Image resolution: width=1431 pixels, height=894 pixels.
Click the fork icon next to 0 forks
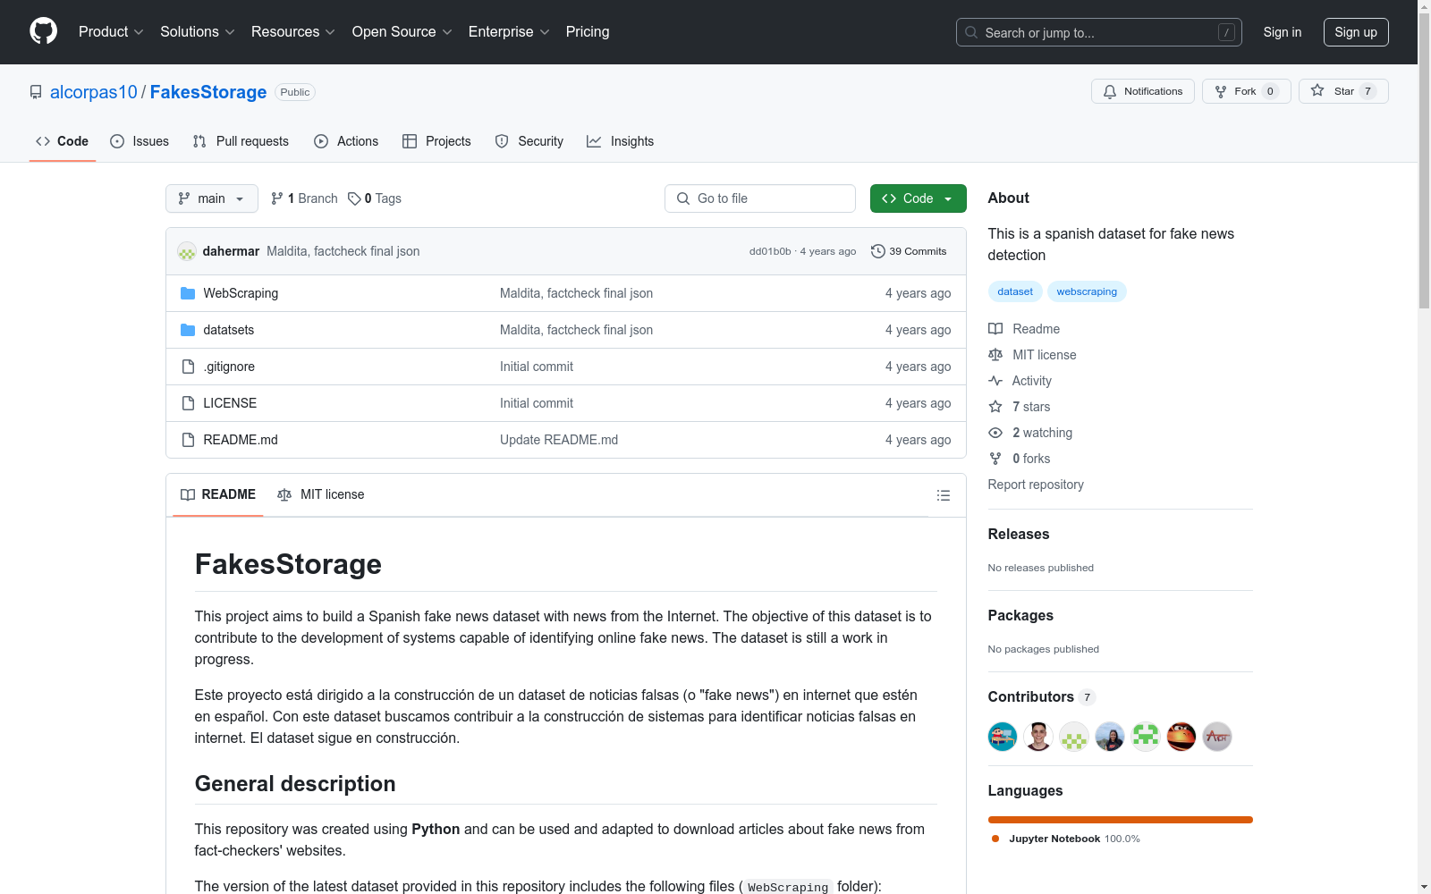coord(995,459)
